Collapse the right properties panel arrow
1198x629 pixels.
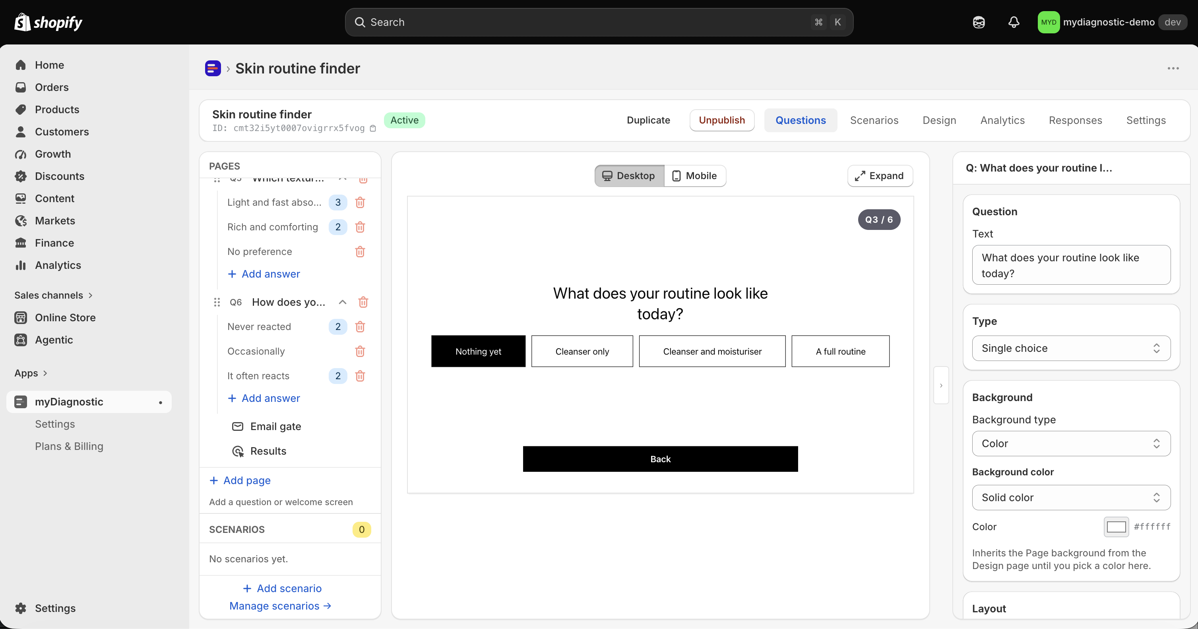coord(941,386)
